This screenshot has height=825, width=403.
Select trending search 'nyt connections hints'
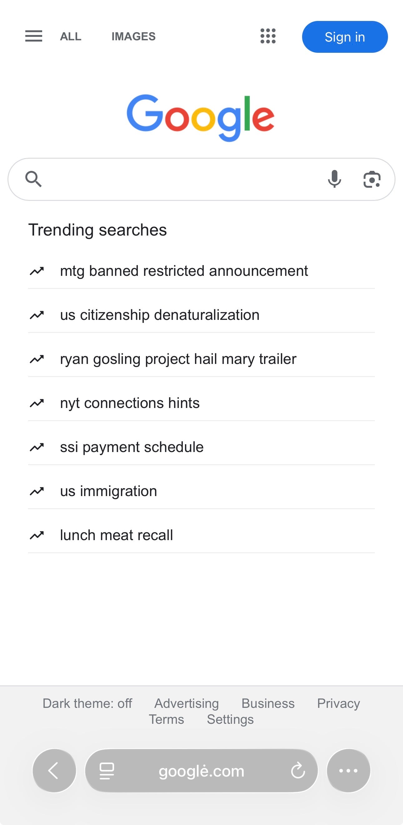tap(130, 403)
